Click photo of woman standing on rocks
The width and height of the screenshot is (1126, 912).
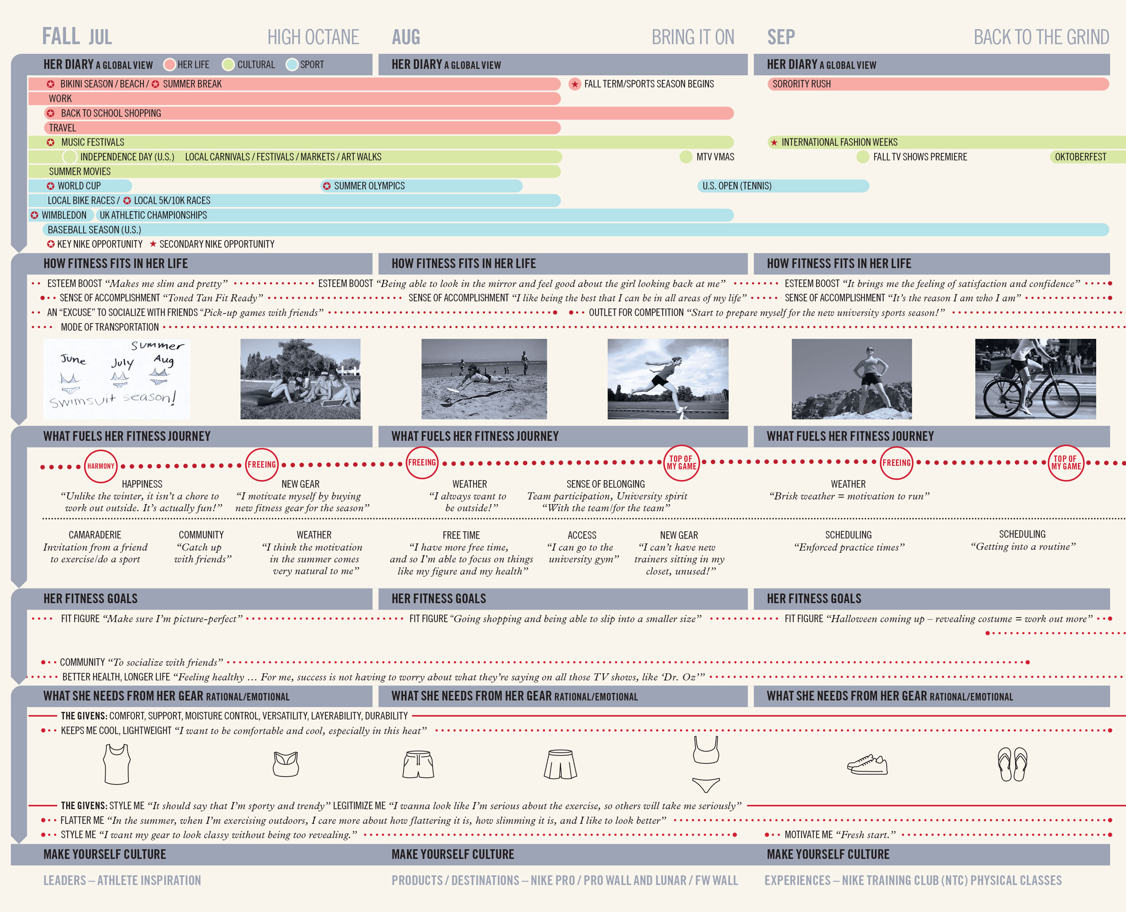pos(852,379)
